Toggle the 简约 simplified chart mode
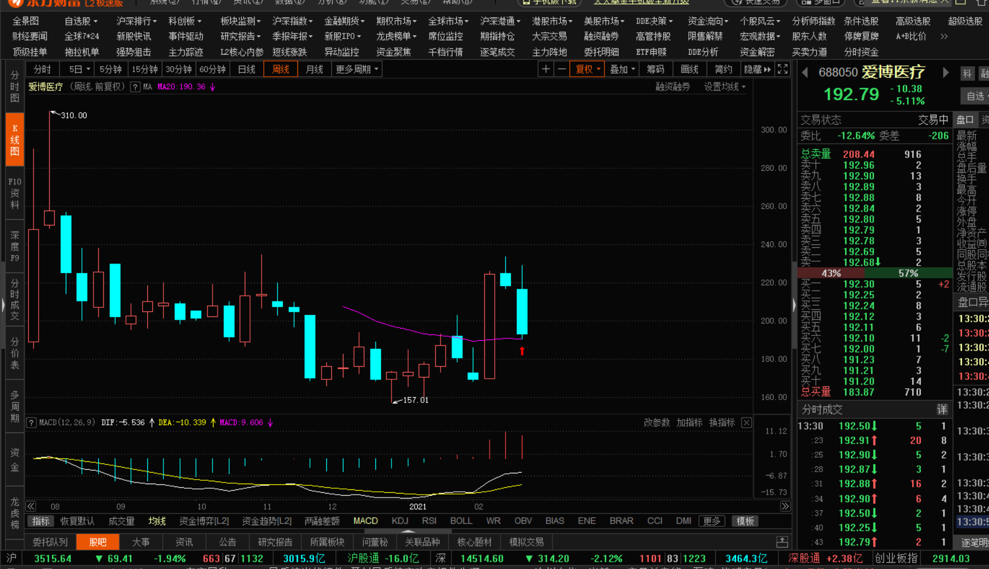 pyautogui.click(x=723, y=69)
